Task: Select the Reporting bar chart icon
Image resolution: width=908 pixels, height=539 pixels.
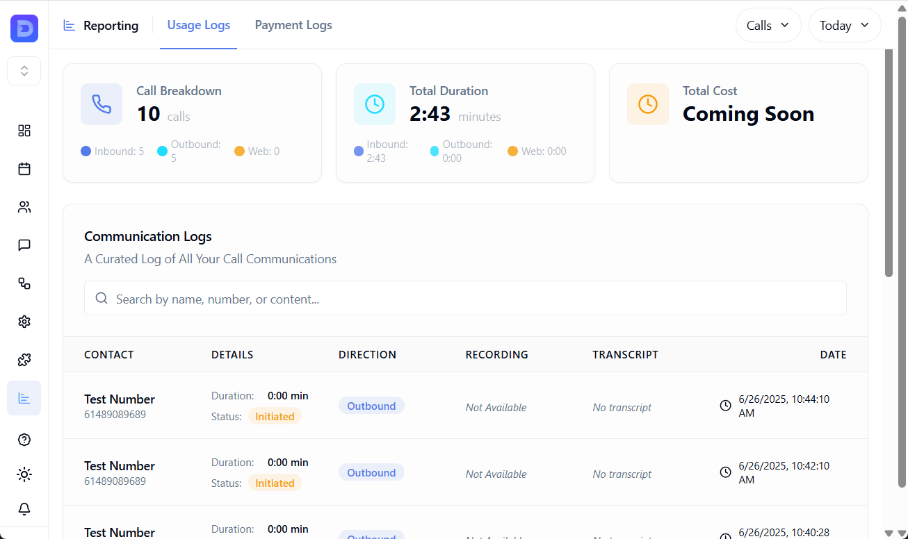Action: pos(24,397)
